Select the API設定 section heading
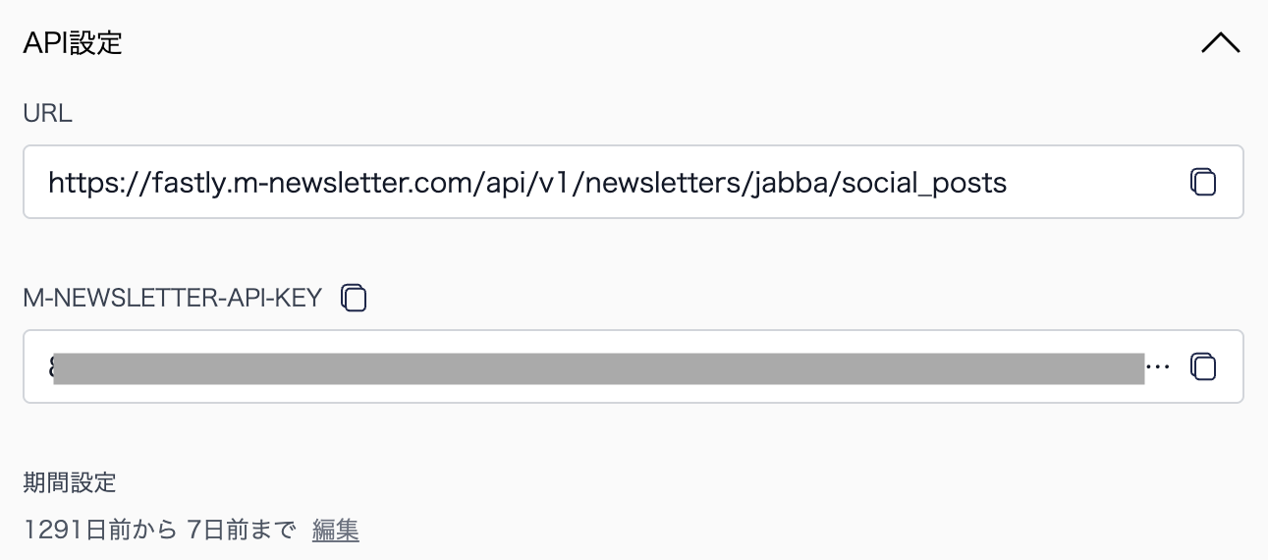 coord(73,43)
